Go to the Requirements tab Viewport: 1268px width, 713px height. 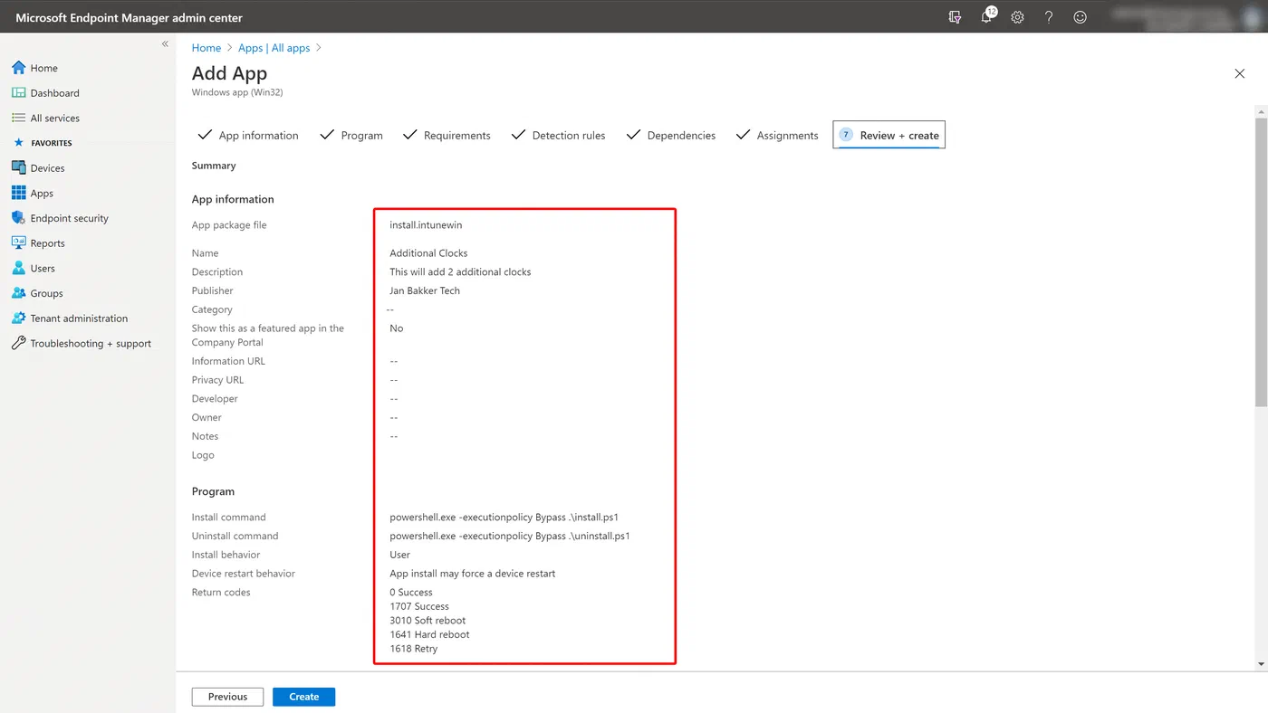coord(447,135)
